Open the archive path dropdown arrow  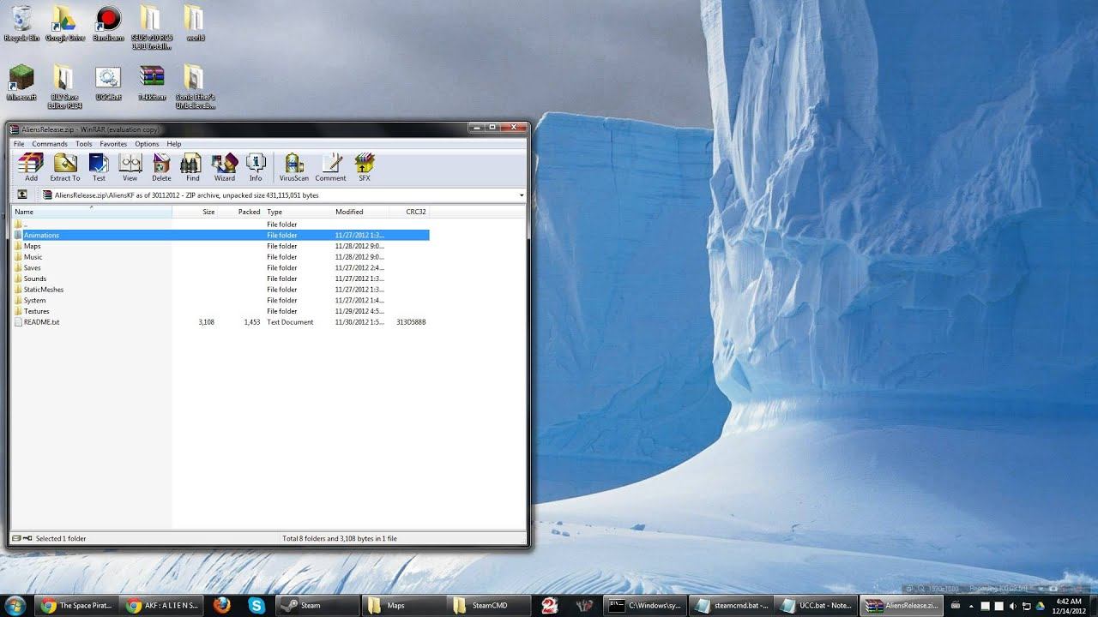point(522,195)
